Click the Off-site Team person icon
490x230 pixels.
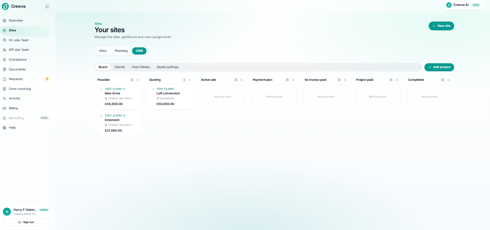(x=5, y=50)
